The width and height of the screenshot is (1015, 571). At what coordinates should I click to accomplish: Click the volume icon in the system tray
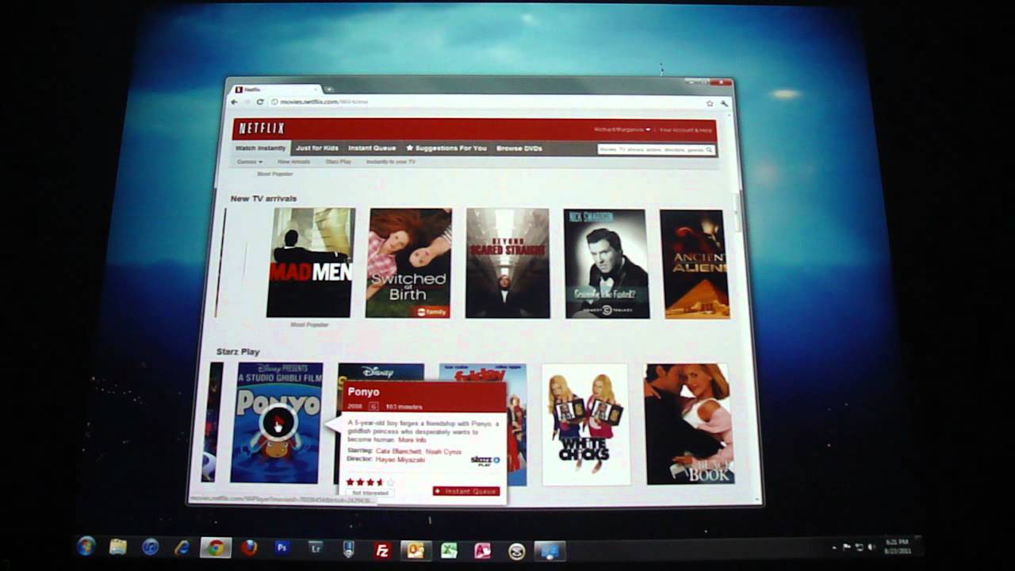point(871,547)
